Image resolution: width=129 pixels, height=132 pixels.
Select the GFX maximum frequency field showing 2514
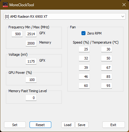[x=31, y=34]
